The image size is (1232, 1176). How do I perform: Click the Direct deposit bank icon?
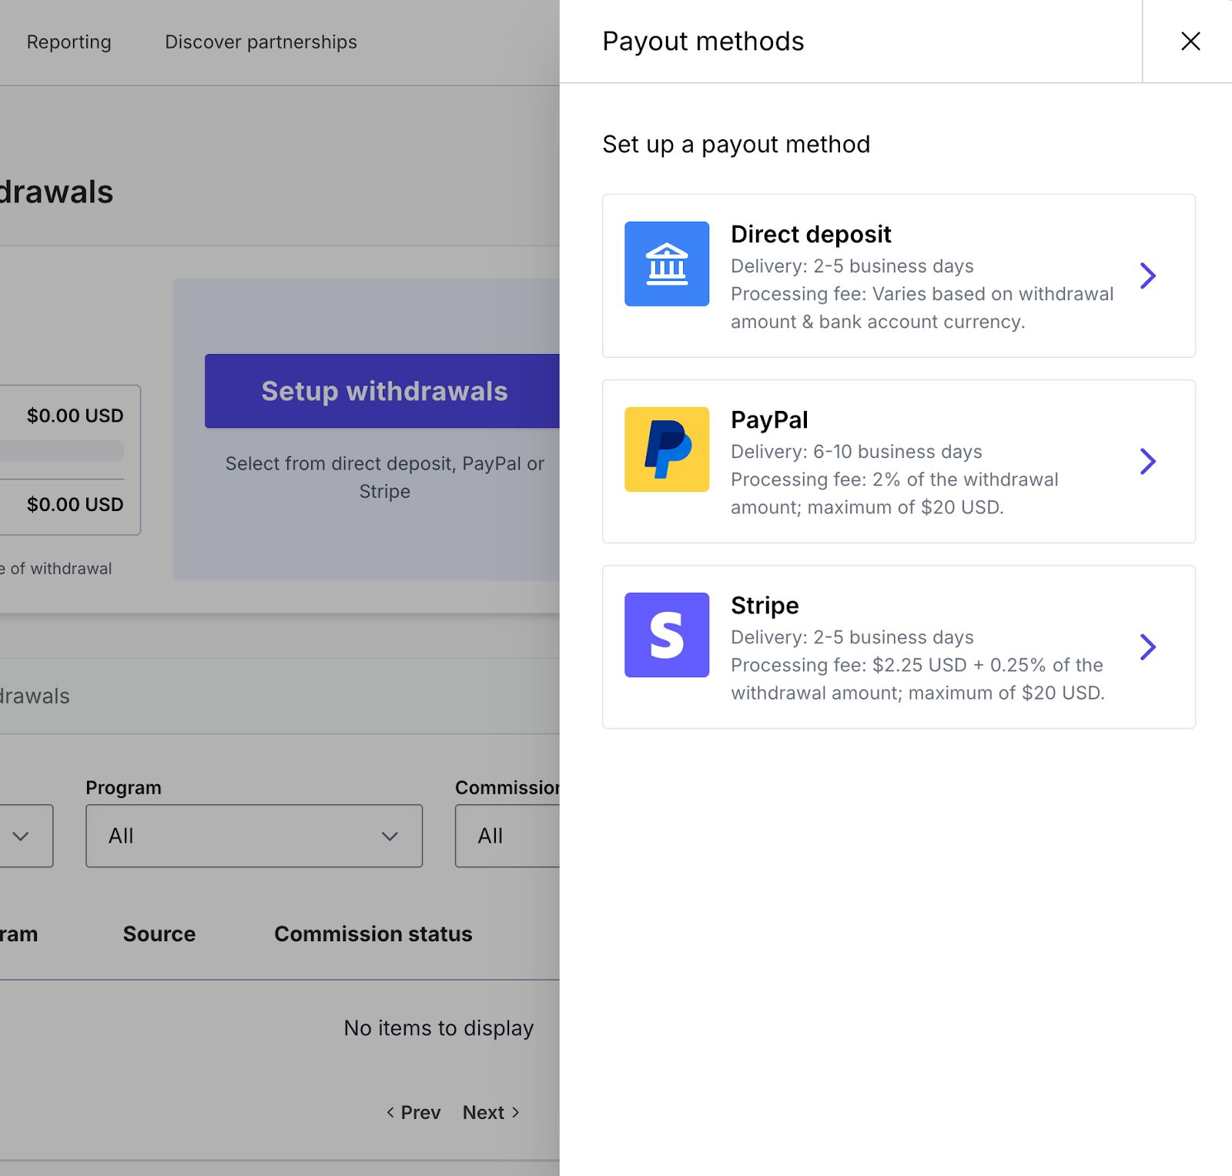pyautogui.click(x=666, y=264)
